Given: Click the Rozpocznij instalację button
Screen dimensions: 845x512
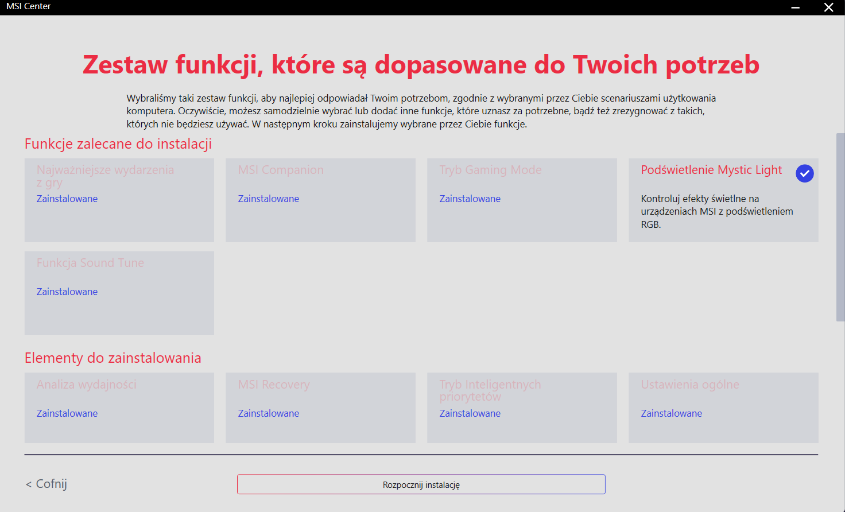Looking at the screenshot, I should pos(421,484).
